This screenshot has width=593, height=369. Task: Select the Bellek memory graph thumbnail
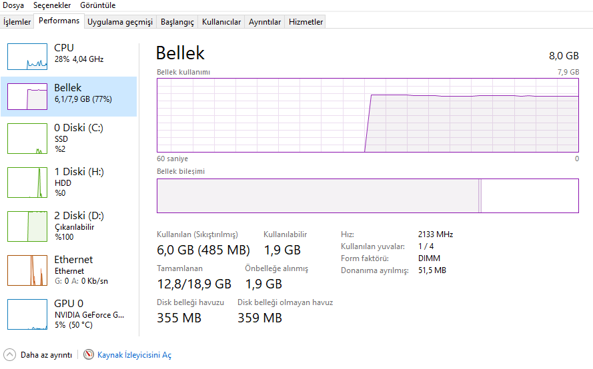click(x=27, y=97)
